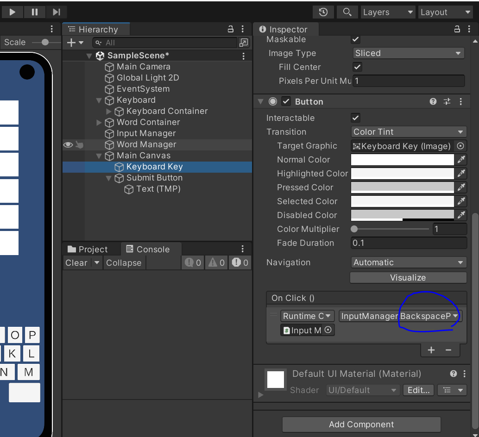Select Main Camera in the Hierarchy
The height and width of the screenshot is (437, 479).
143,67
